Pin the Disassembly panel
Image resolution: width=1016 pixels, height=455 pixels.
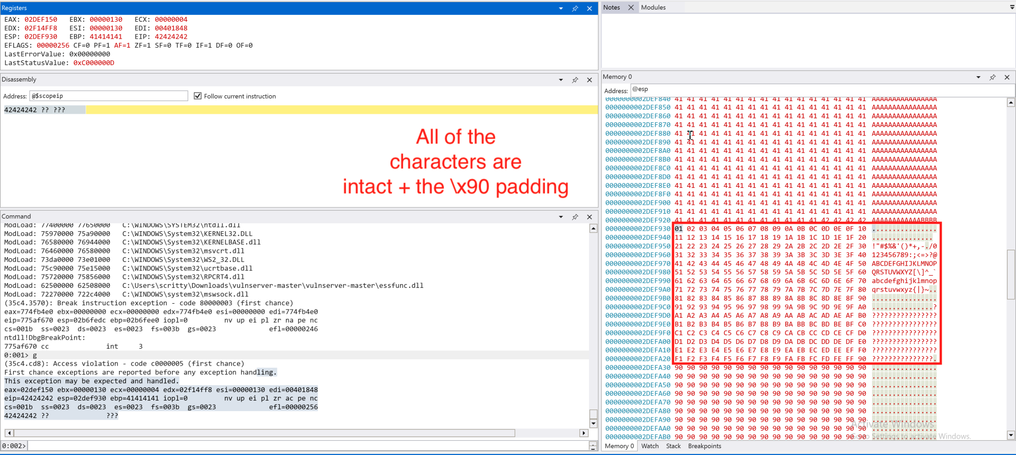[x=575, y=80]
